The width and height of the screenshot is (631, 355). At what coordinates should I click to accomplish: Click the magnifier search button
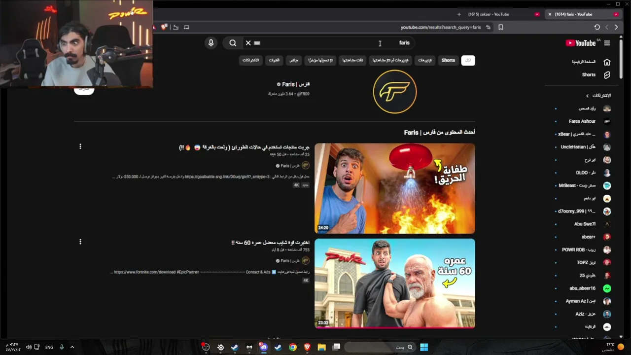[x=233, y=43]
